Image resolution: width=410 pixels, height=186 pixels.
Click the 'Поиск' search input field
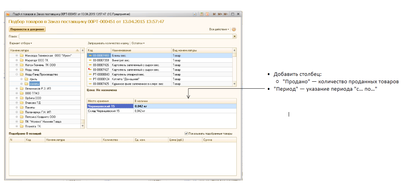[125, 36]
